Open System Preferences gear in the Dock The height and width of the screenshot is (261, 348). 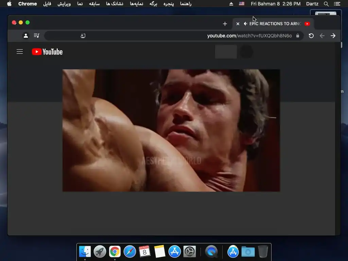point(189,251)
